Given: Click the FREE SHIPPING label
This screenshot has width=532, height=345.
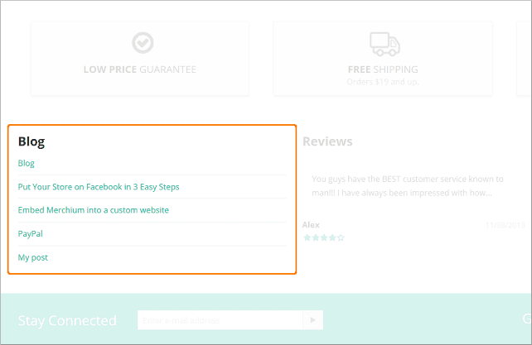Looking at the screenshot, I should pyautogui.click(x=383, y=69).
